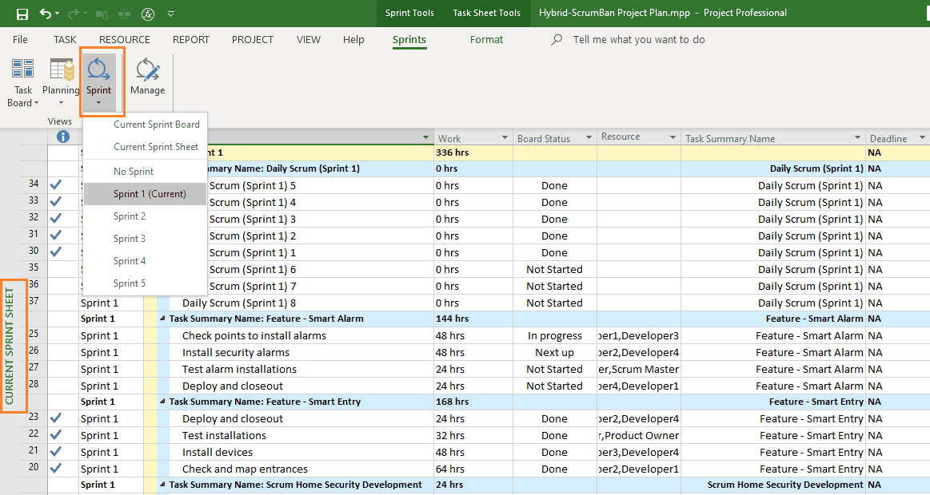Open the Format ribbon tab
Viewport: 930px width, 495px height.
coord(486,40)
